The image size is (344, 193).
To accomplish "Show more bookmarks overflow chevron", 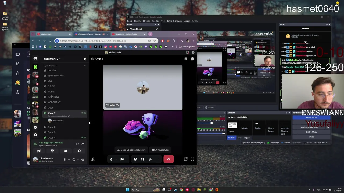I will coord(173,47).
